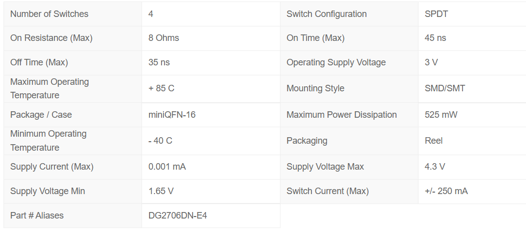Click the +/- 250 mA switch current
Image resolution: width=526 pixels, height=231 pixels.
click(x=446, y=191)
